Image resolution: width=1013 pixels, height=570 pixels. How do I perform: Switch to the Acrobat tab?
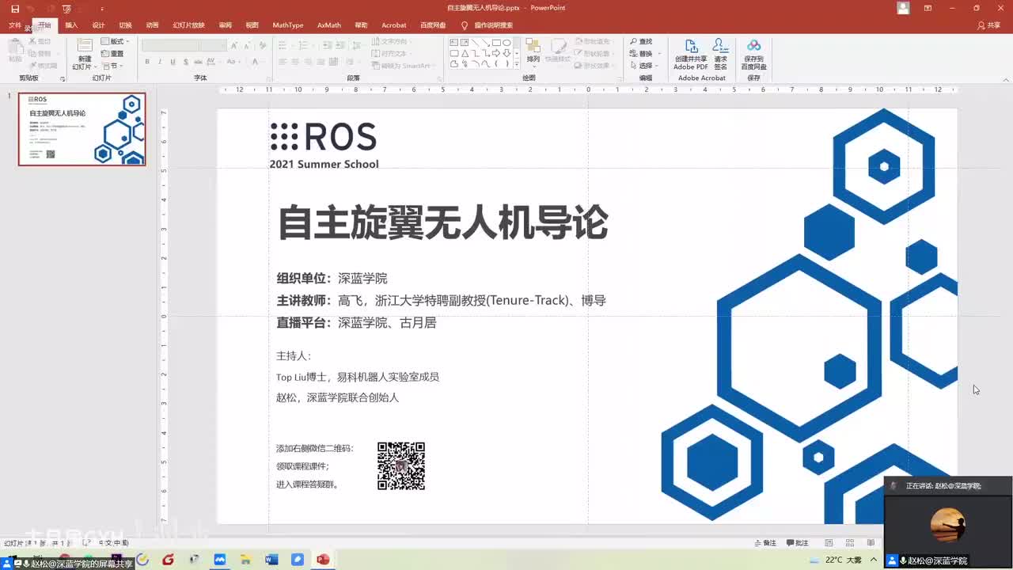coord(394,25)
